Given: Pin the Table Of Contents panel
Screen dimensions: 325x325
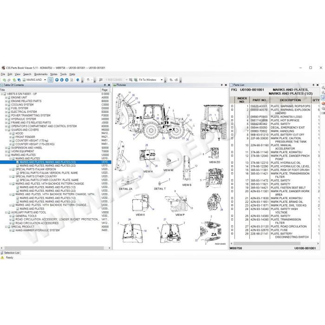Looking at the screenshot, I should (105, 85).
